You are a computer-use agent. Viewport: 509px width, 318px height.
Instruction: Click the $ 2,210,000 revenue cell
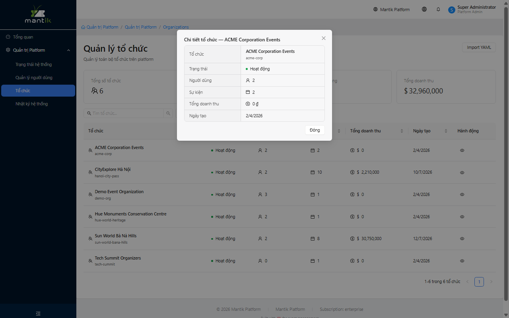(x=365, y=173)
